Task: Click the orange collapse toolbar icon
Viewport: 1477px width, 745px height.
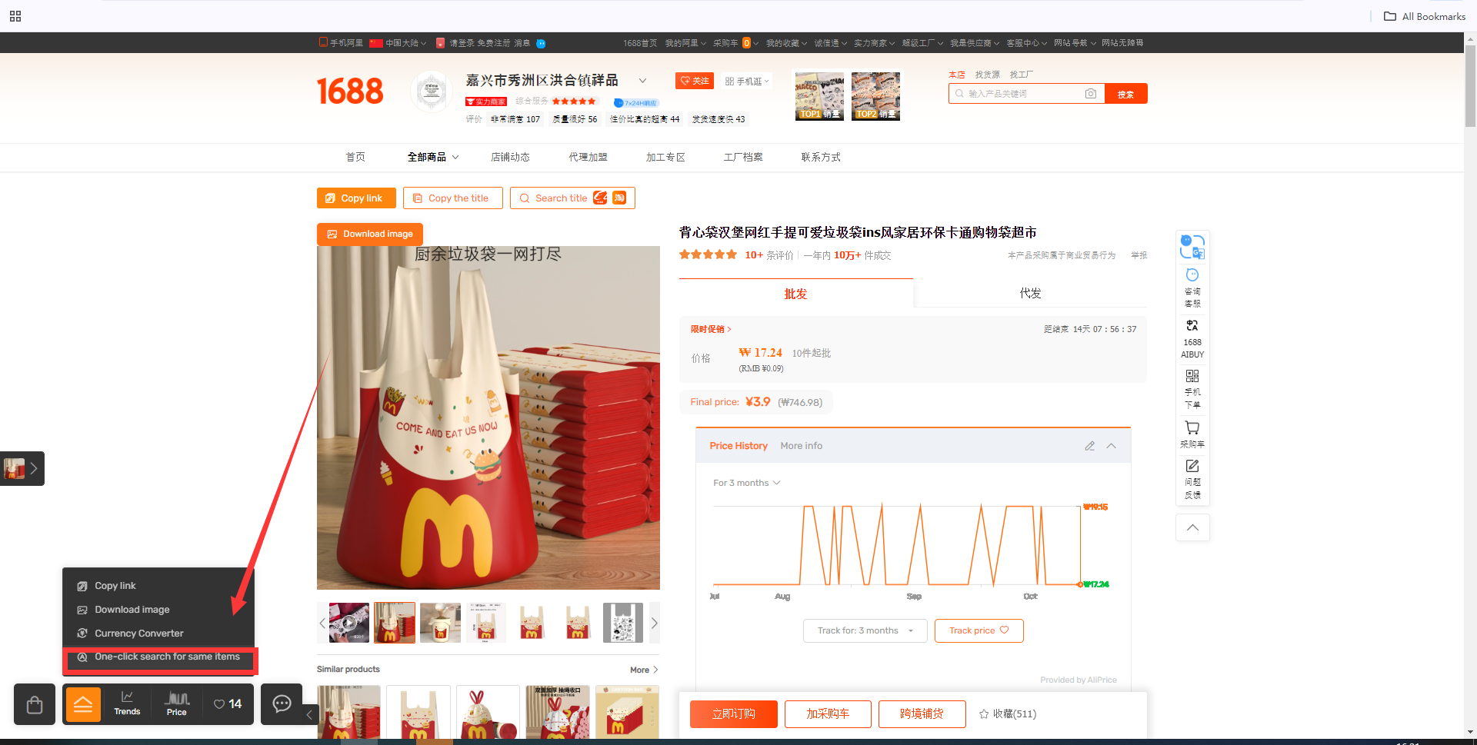Action: 83,704
